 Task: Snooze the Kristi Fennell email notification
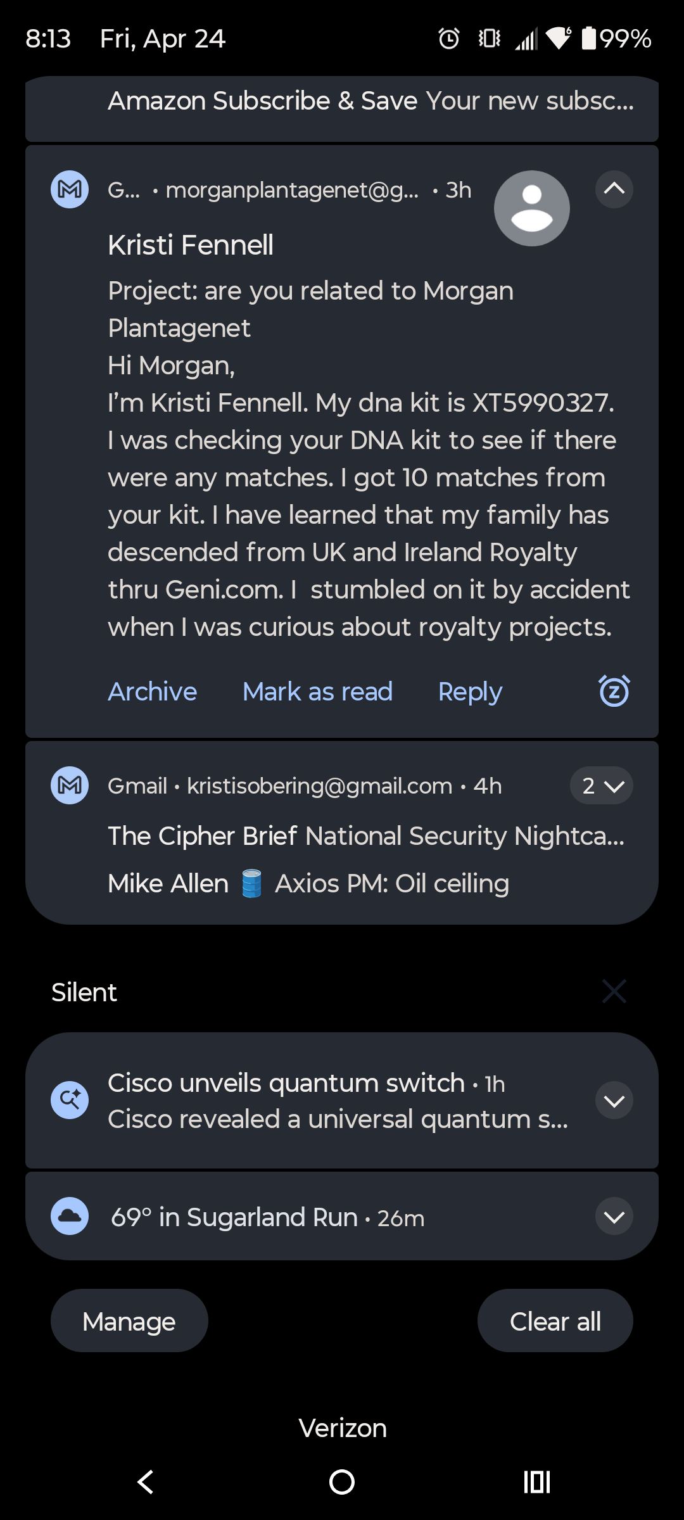click(612, 691)
